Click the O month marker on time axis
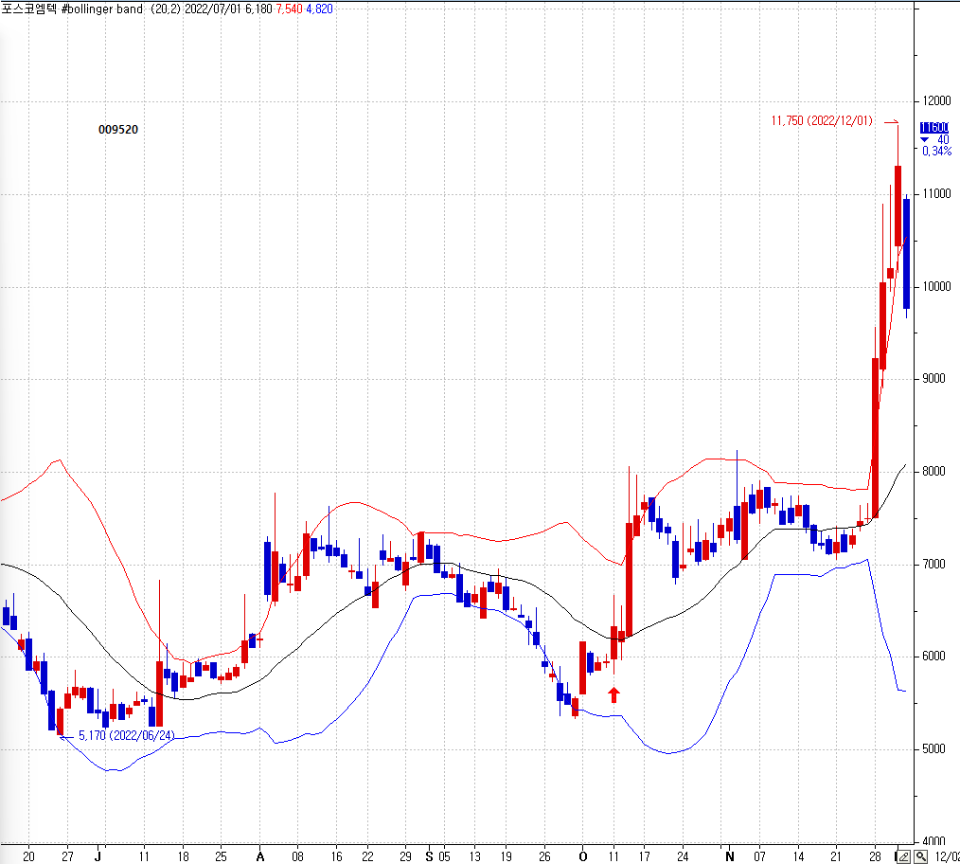 tap(583, 856)
